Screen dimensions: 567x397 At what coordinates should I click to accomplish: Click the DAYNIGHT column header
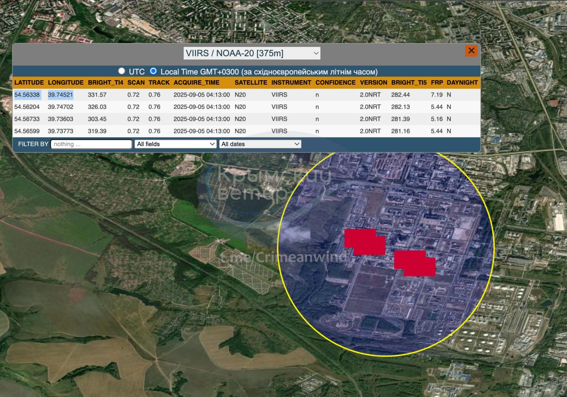[462, 82]
